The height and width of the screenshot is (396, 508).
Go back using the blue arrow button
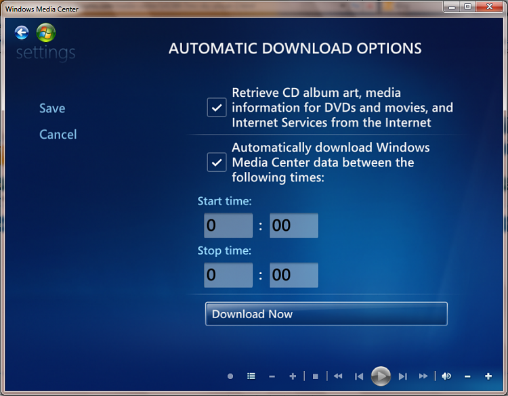tap(22, 32)
